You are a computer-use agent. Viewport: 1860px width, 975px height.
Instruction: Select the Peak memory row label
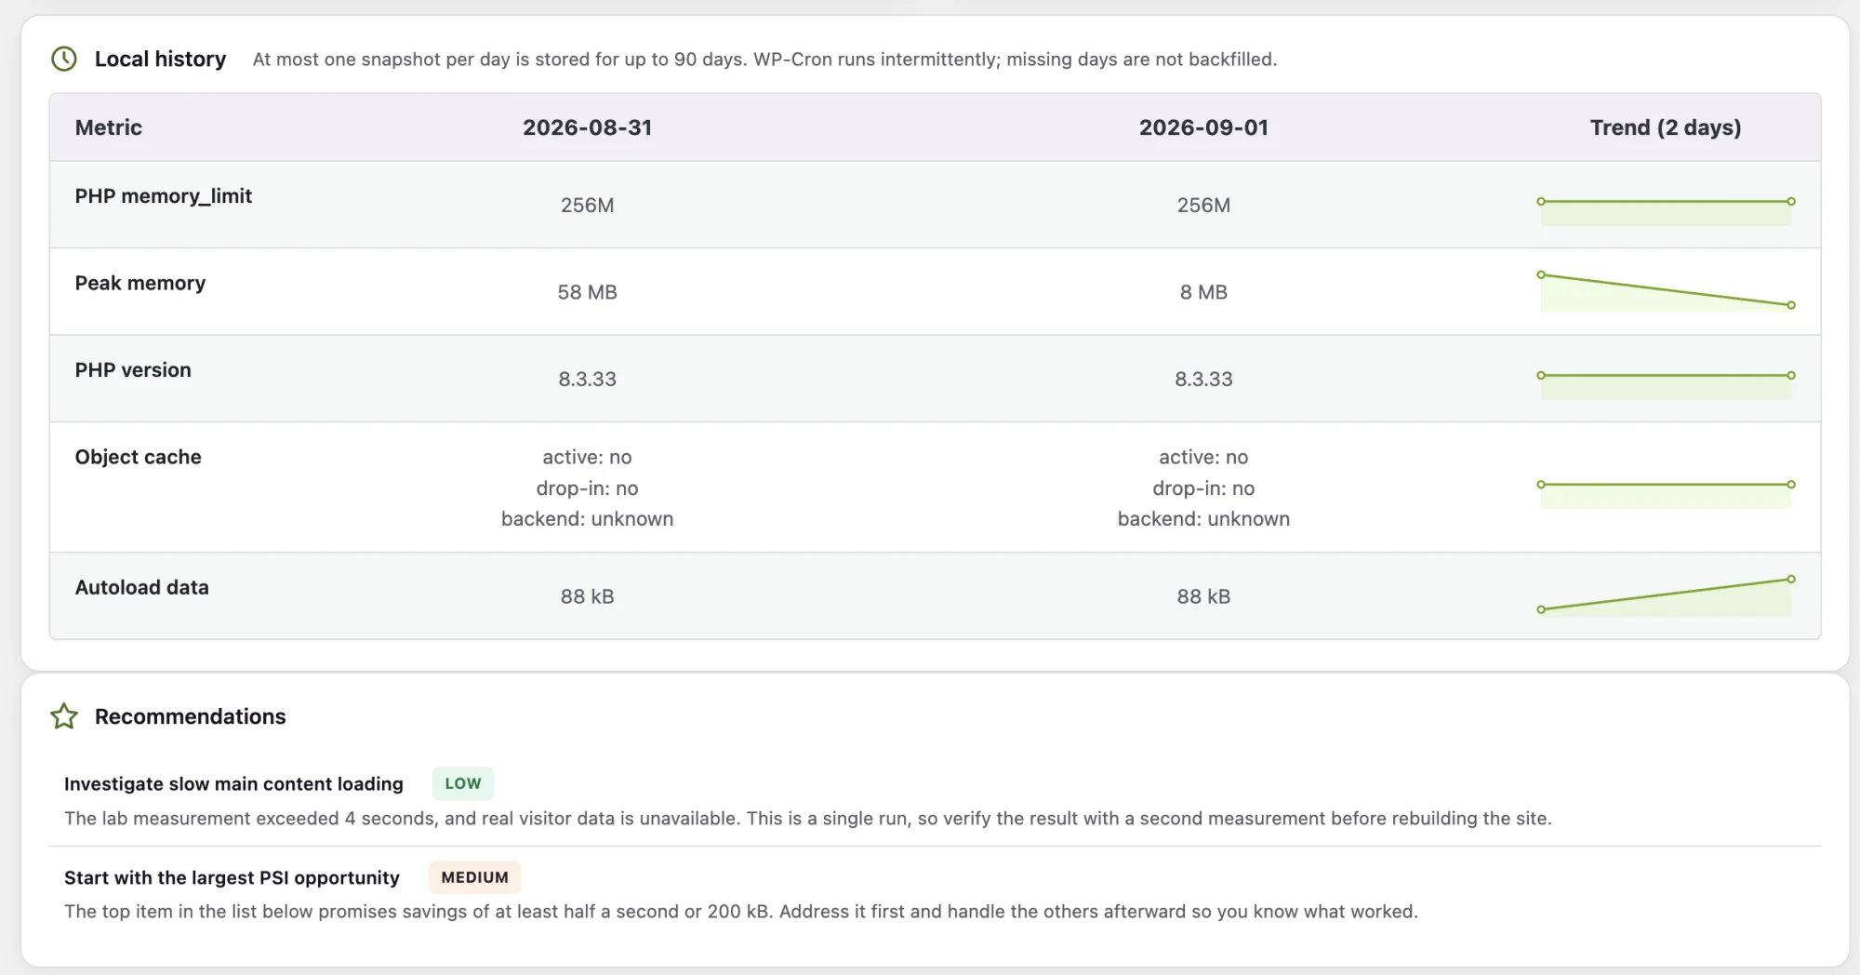point(140,283)
